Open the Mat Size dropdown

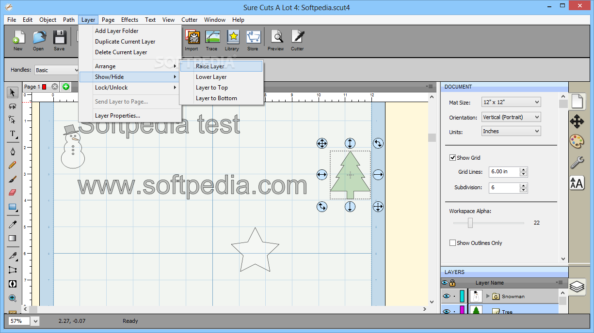point(511,102)
